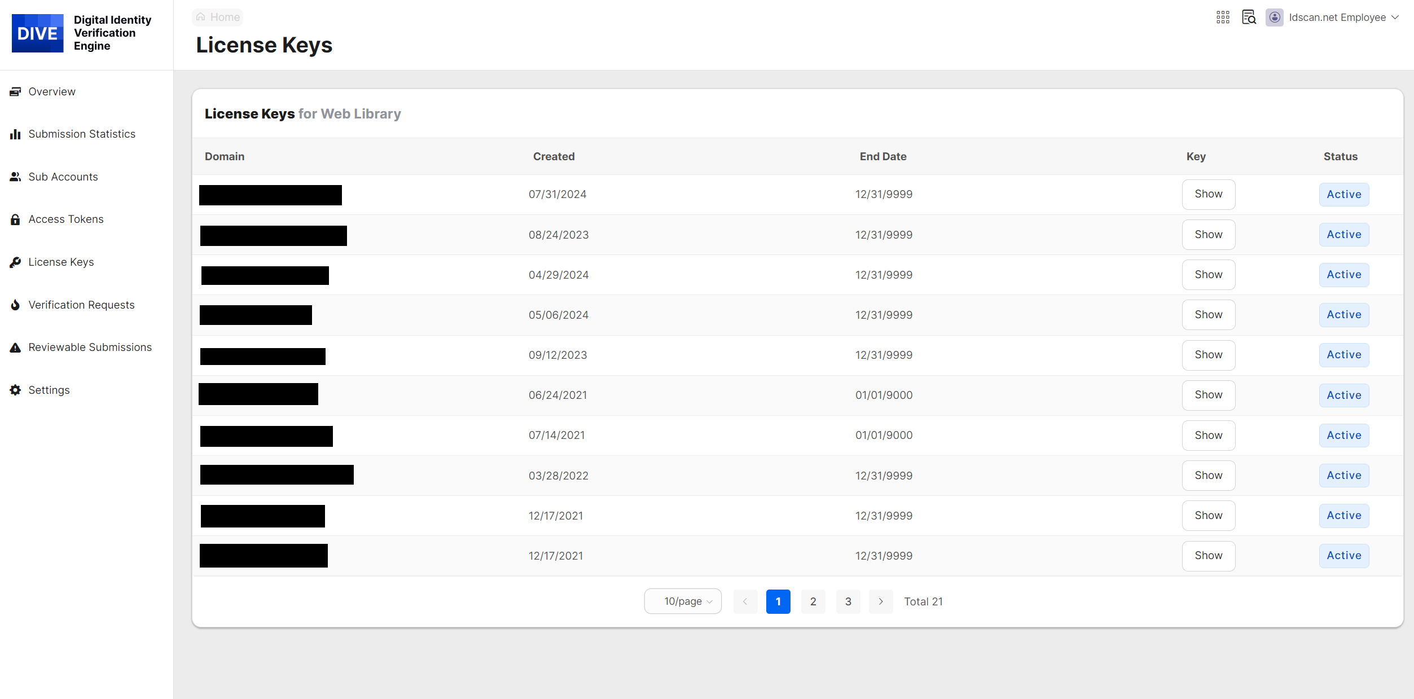Click the Verification Requests flame icon
1414x699 pixels.
15,305
